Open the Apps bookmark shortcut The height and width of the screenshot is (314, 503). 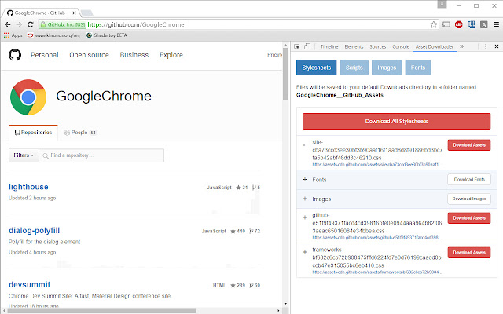13,35
